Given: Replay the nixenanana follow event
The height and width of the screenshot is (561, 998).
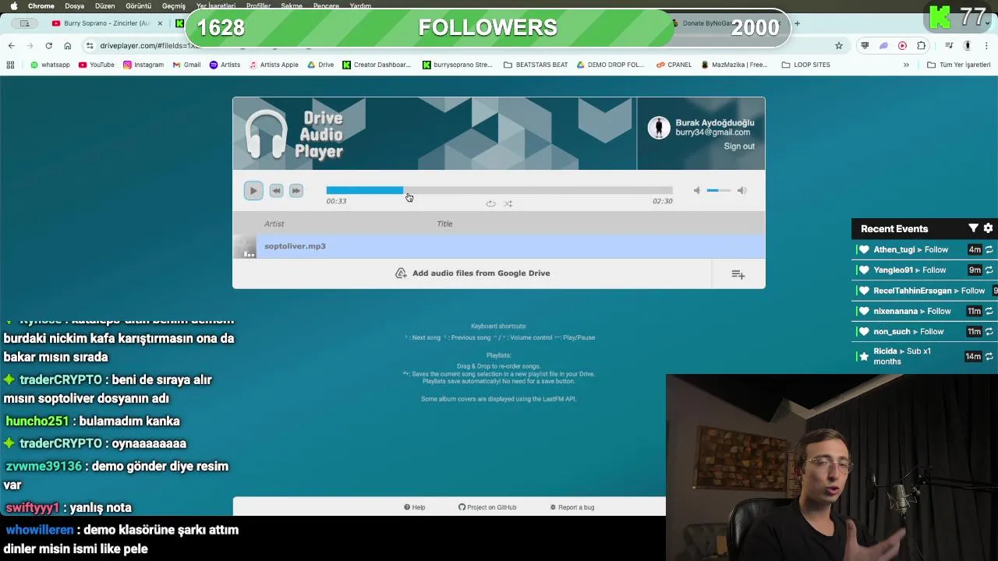Looking at the screenshot, I should click(x=989, y=311).
